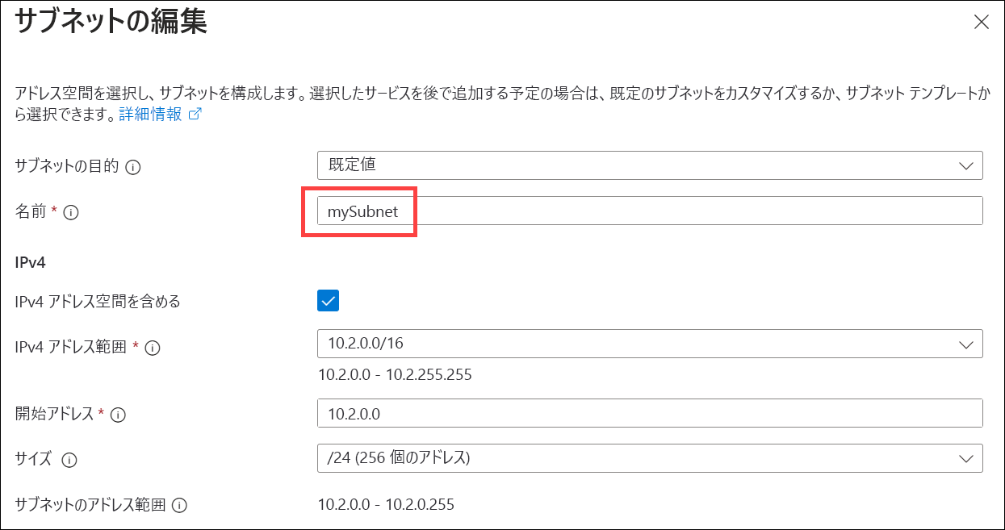Image resolution: width=1005 pixels, height=530 pixels.
Task: Click info icon beside IPv4 アドレス範囲
Action: point(153,348)
